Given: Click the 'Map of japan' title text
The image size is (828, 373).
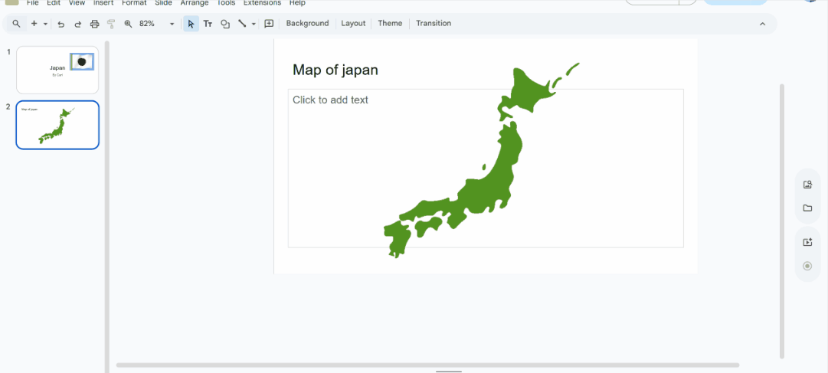Looking at the screenshot, I should (335, 70).
